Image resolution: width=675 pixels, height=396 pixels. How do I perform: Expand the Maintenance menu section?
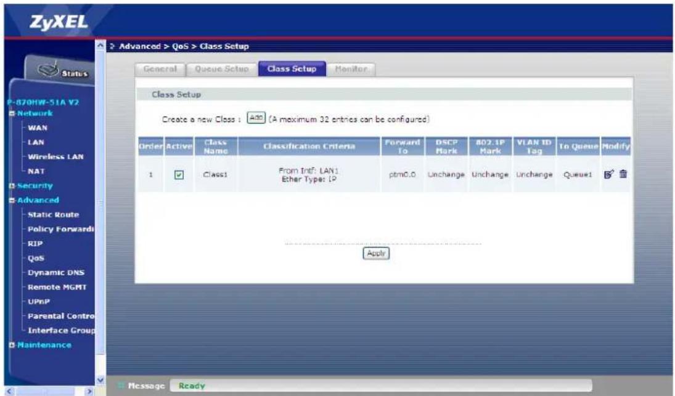(12, 345)
